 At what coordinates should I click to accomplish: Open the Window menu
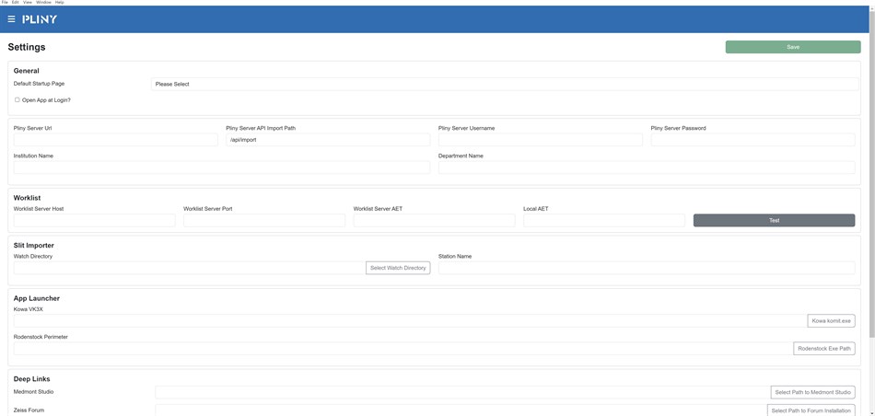[43, 2]
